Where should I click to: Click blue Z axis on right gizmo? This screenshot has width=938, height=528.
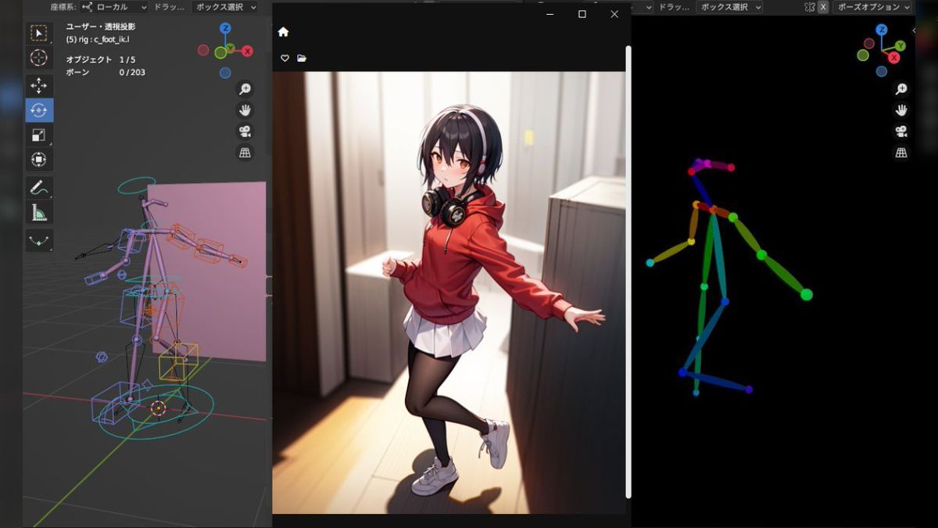(x=882, y=30)
